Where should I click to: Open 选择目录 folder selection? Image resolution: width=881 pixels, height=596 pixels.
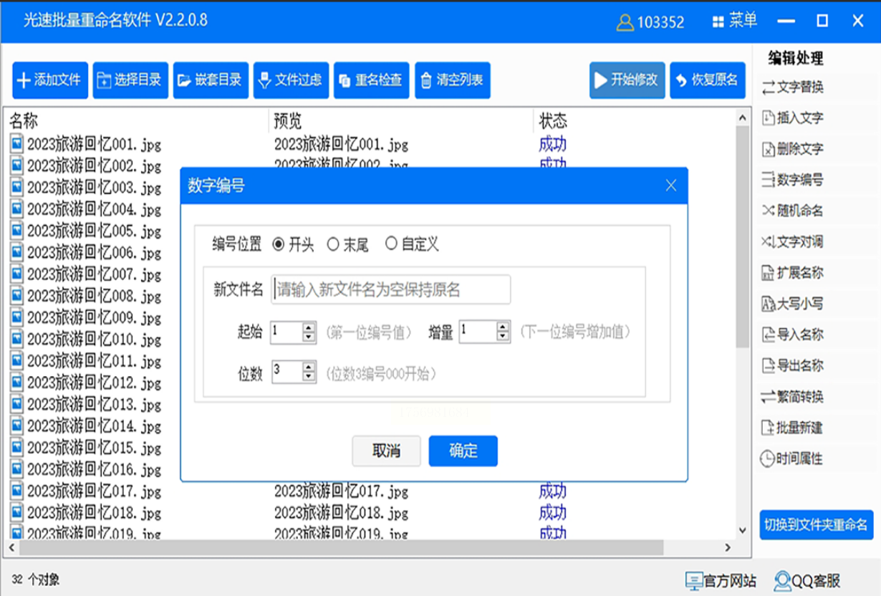(130, 80)
